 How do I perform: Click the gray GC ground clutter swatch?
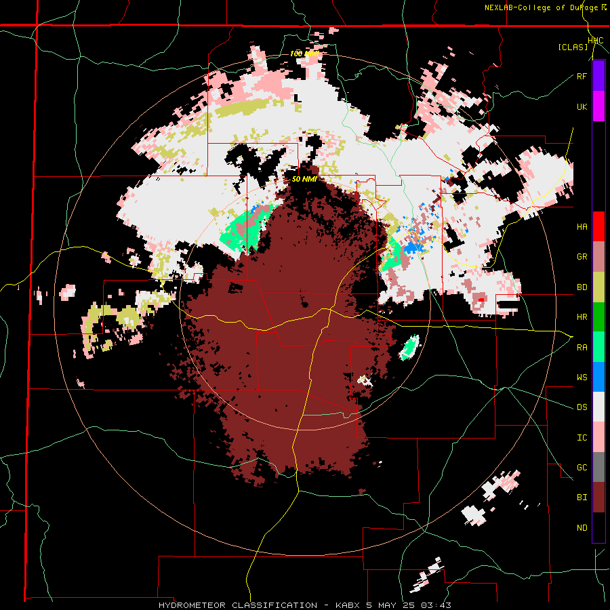[598, 467]
